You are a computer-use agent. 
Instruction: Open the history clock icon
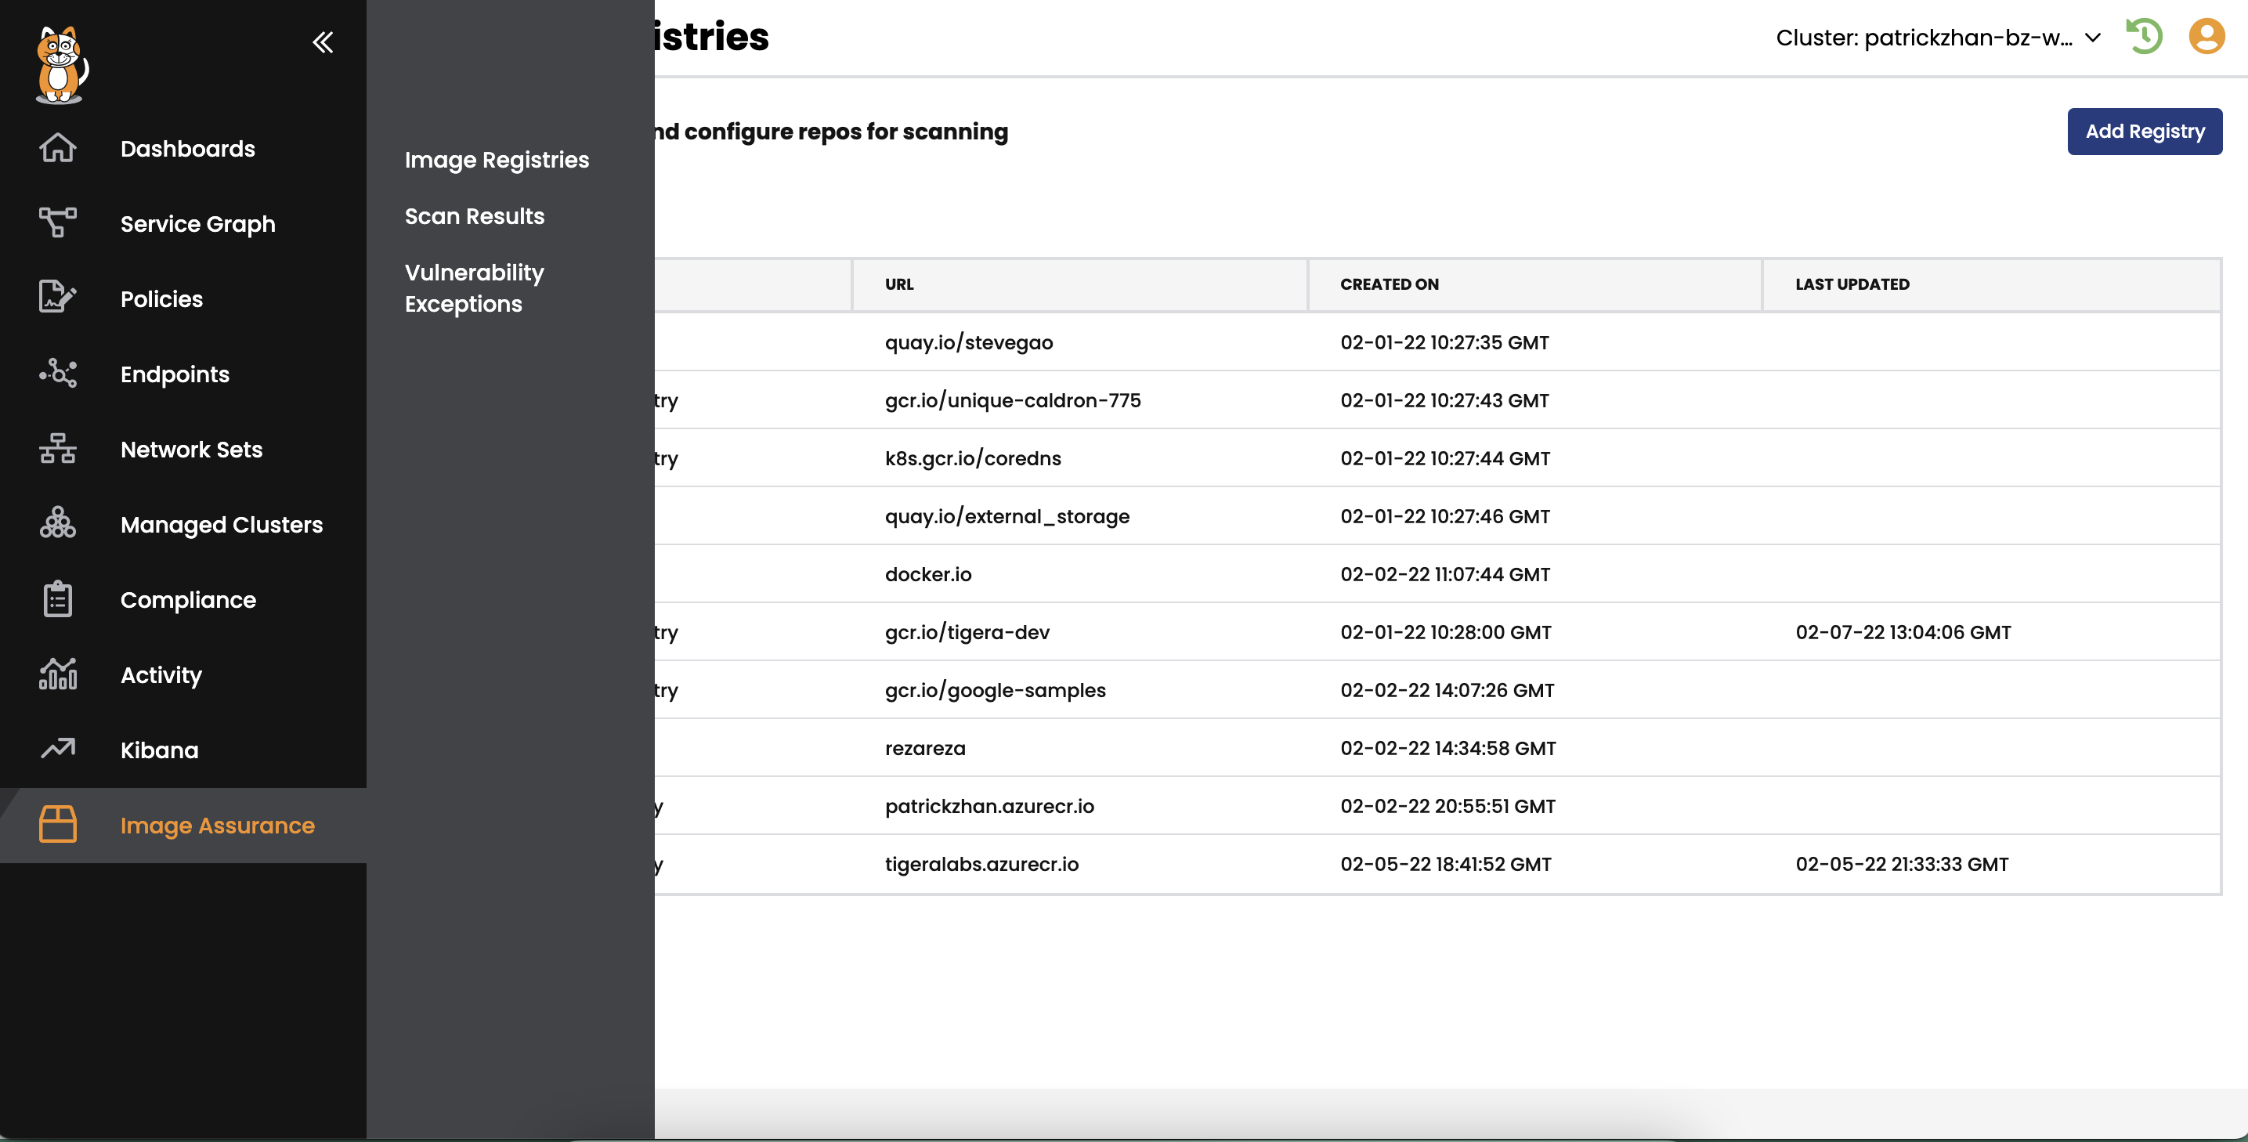click(x=2144, y=37)
